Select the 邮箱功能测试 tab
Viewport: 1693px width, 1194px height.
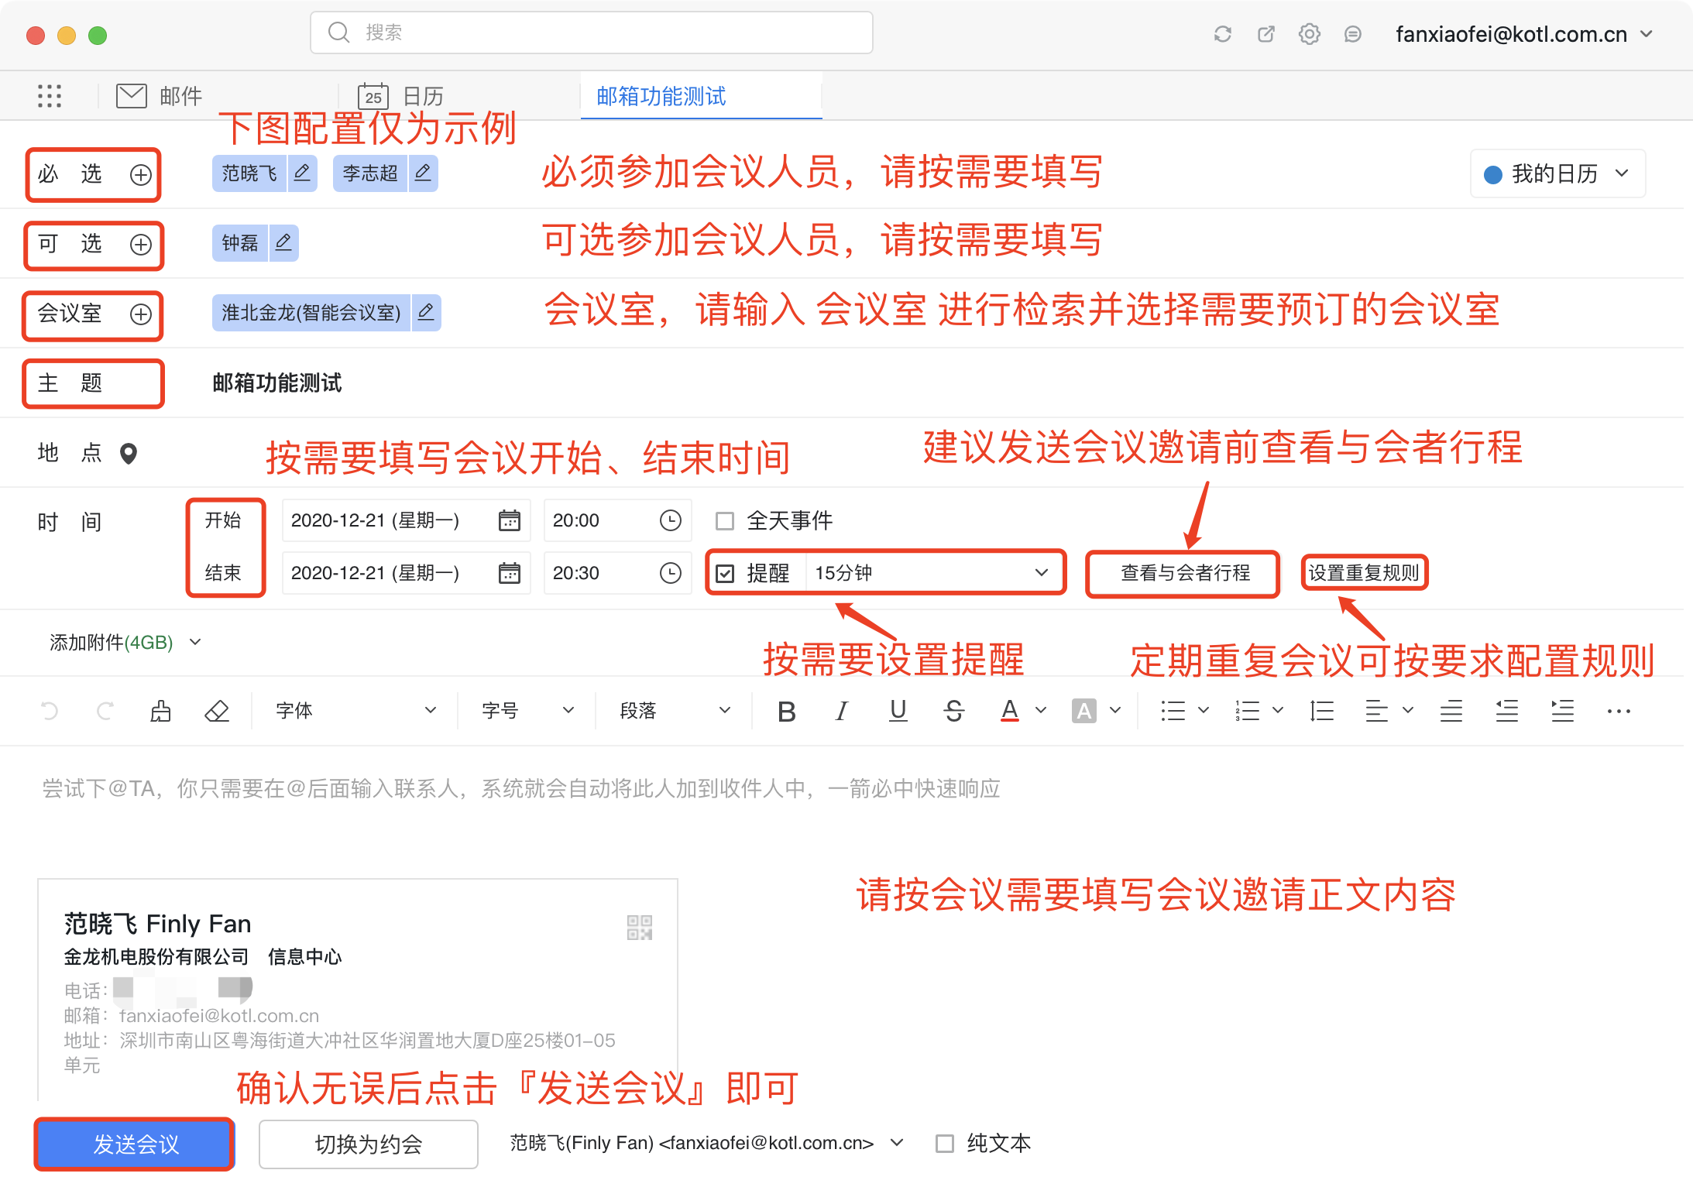(x=701, y=96)
